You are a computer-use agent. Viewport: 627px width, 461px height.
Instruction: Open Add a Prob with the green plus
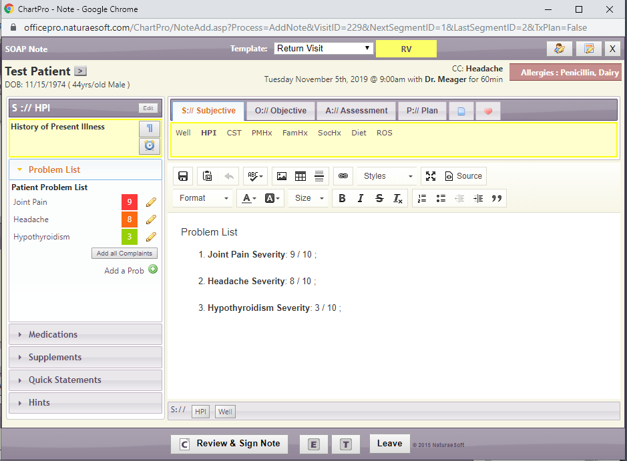pos(152,270)
